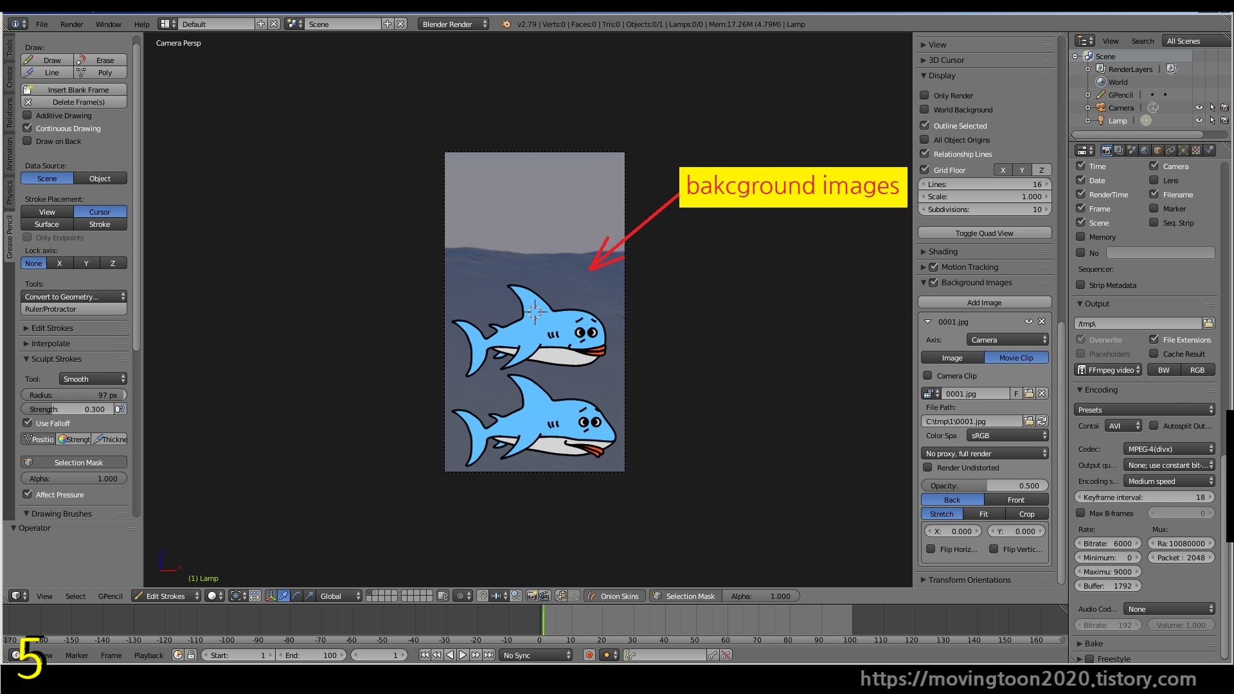Click the OpenGL render animation clapper icon
The height and width of the screenshot is (694, 1234).
(x=544, y=596)
